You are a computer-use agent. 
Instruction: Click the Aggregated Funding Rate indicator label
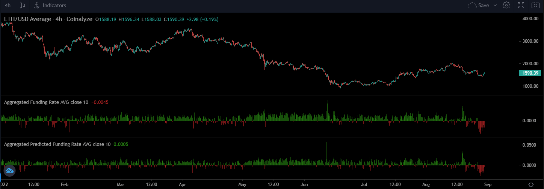(47, 102)
